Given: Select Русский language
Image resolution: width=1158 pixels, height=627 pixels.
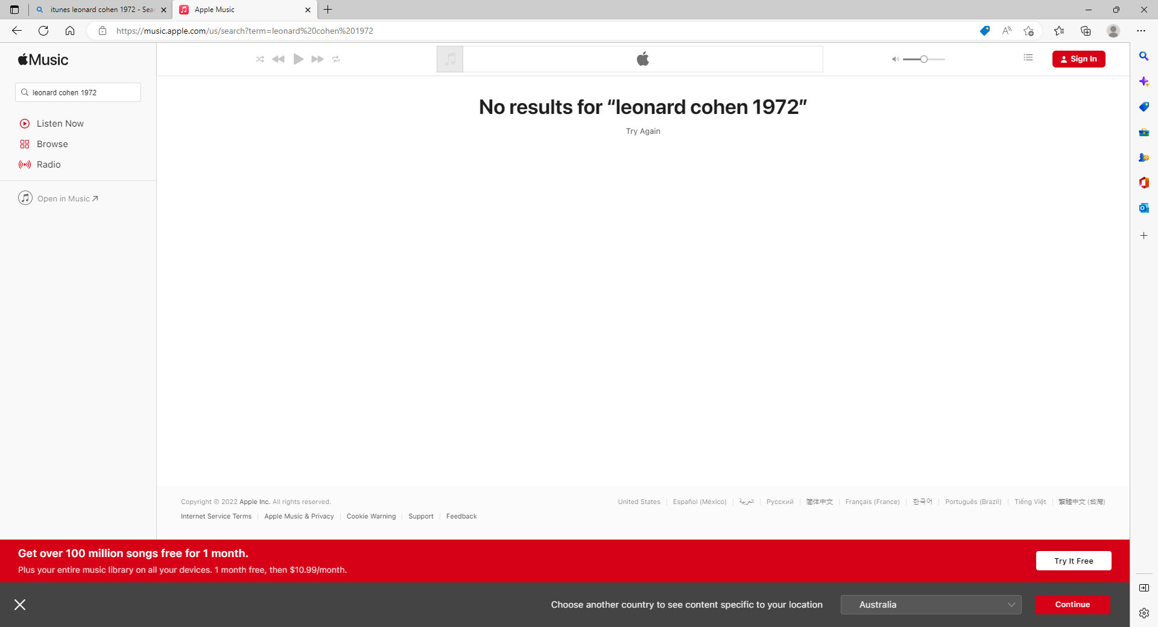Looking at the screenshot, I should (780, 502).
